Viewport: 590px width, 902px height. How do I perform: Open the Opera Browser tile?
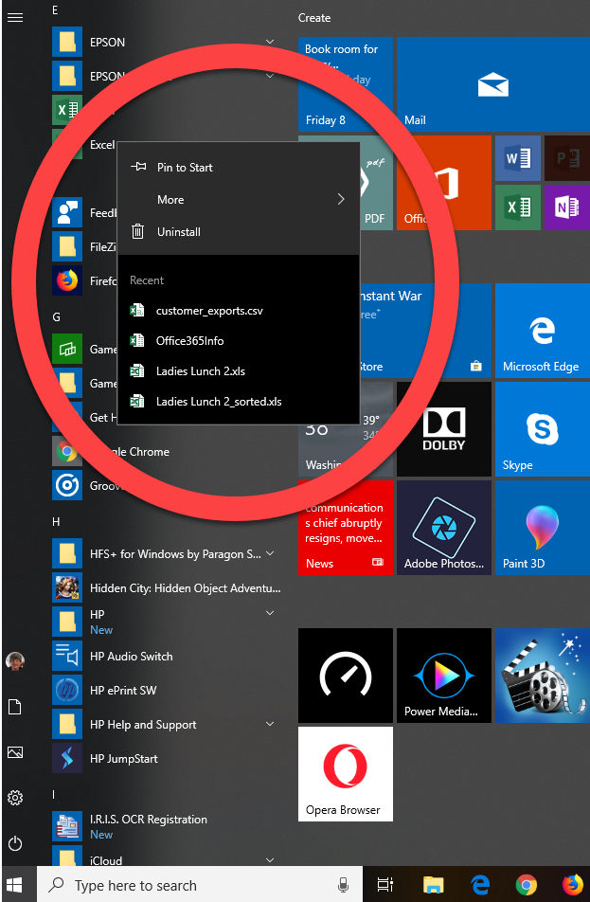coord(345,774)
